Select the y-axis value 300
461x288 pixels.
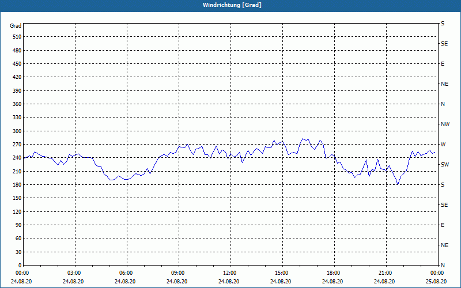point(17,131)
